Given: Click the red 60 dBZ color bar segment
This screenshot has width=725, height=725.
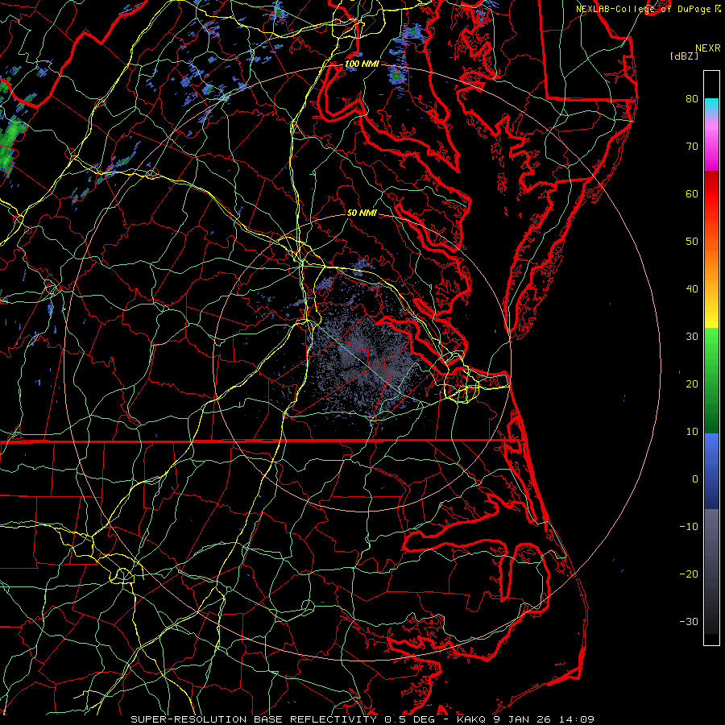Looking at the screenshot, I should tap(711, 194).
